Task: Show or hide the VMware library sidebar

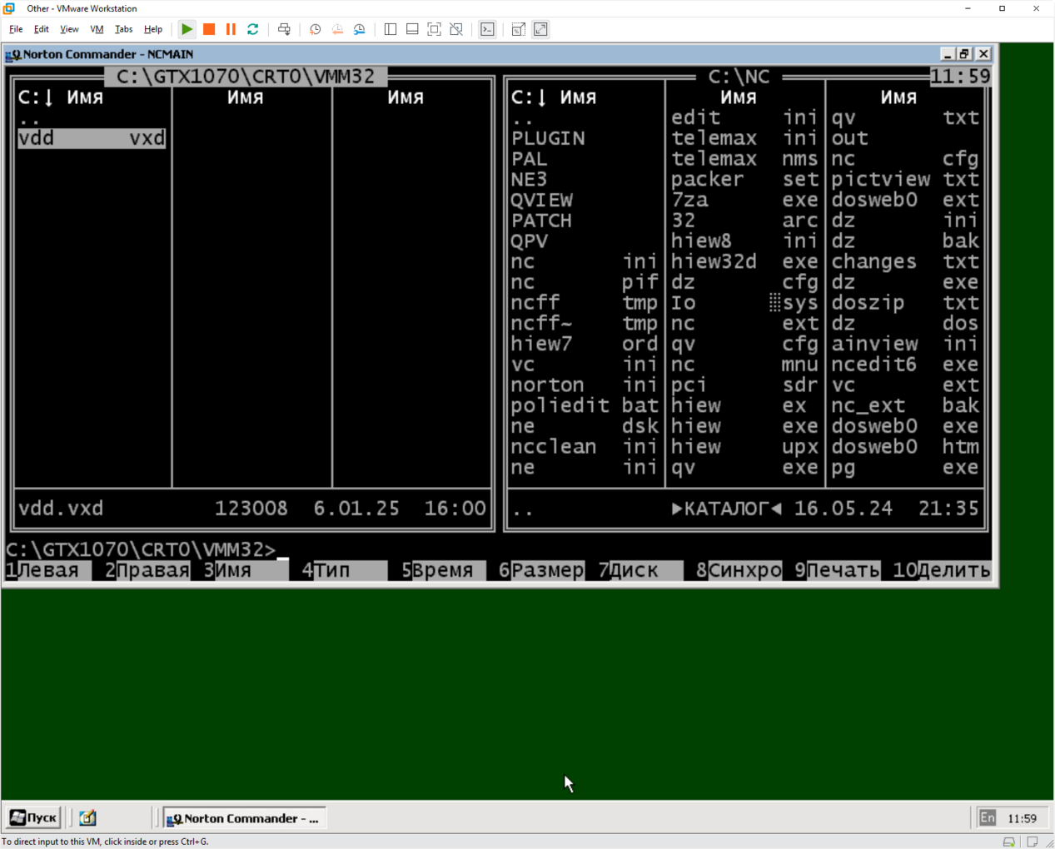Action: (x=390, y=29)
